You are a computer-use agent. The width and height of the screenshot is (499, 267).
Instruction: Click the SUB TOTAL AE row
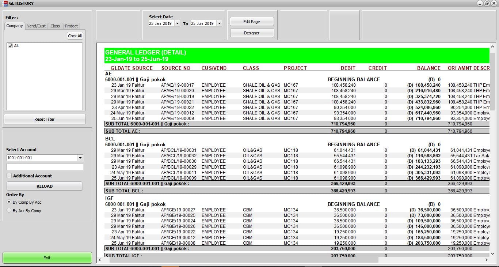[297, 131]
